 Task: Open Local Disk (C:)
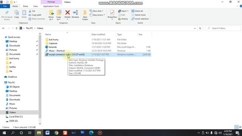pyautogui.click(x=16, y=117)
